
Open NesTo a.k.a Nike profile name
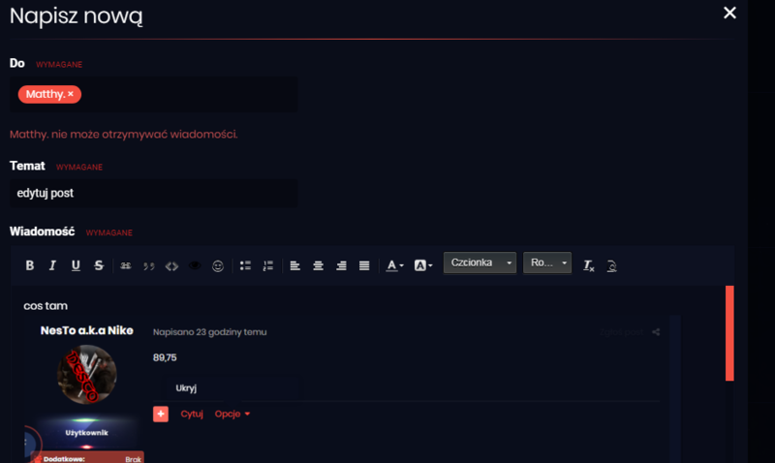coord(87,330)
